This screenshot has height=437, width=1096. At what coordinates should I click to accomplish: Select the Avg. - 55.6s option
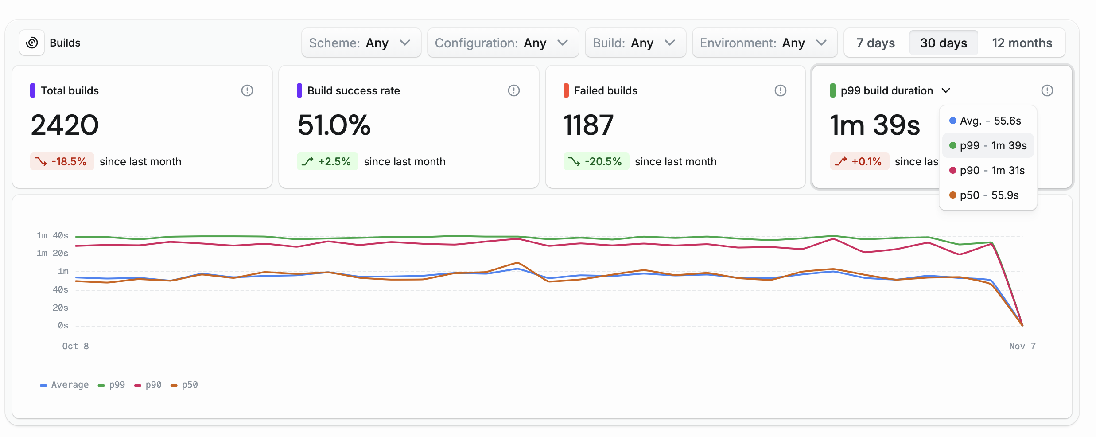pyautogui.click(x=988, y=121)
